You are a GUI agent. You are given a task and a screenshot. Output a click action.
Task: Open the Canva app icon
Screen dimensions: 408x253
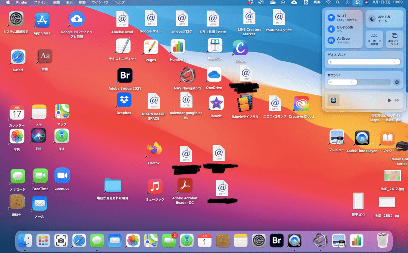point(240,48)
